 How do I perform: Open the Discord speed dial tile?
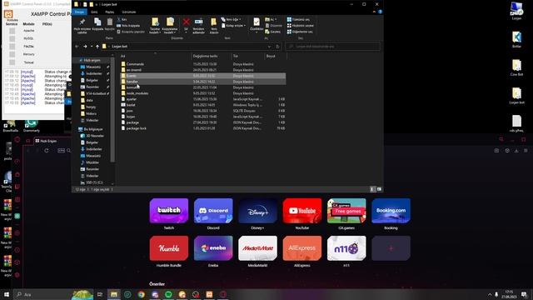(x=213, y=211)
